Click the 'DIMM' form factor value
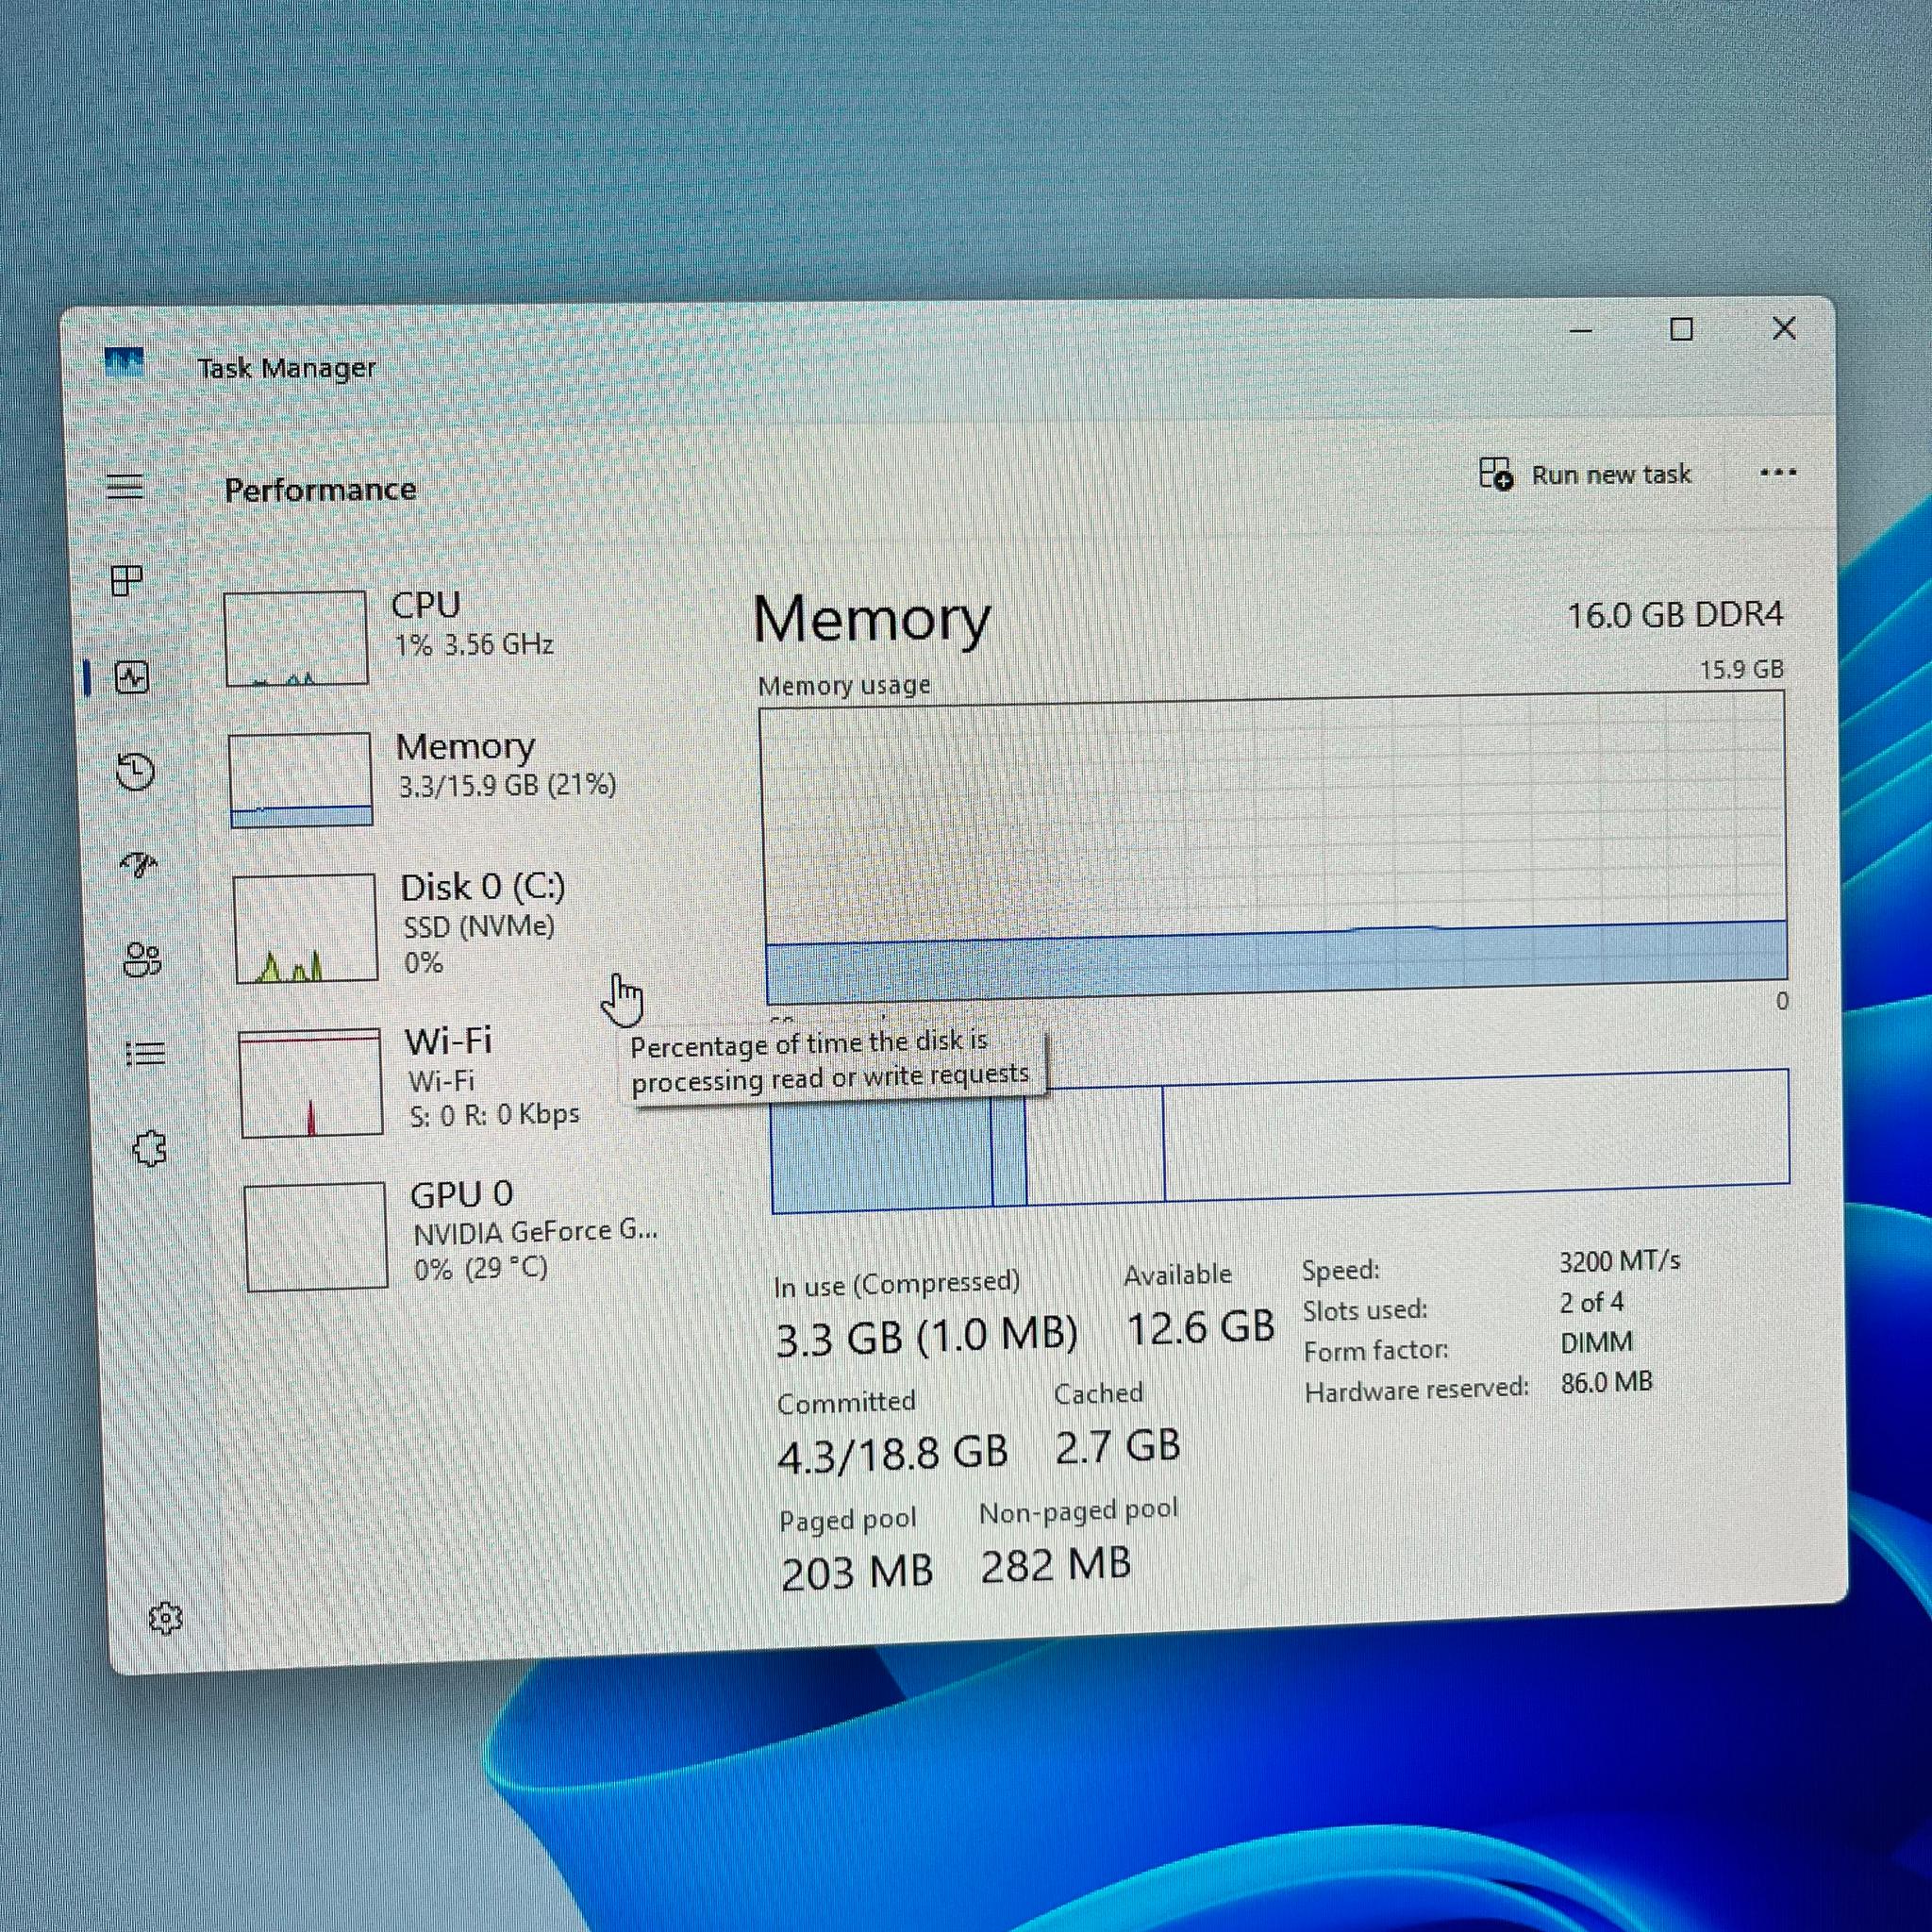The image size is (1932, 1932). 1596,1342
